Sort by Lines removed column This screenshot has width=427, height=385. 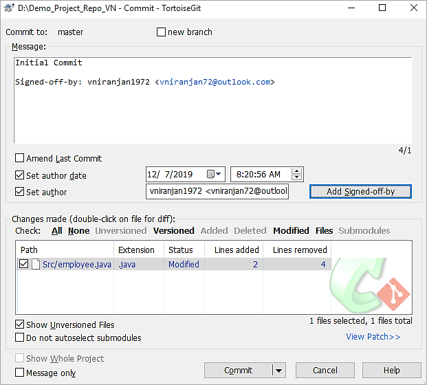(297, 250)
